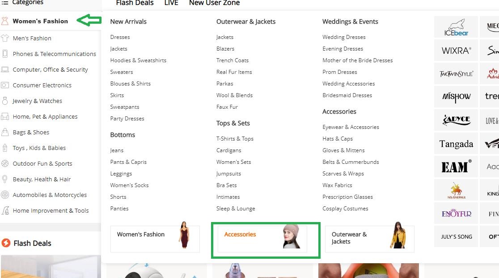Viewport: 499px width, 278px height.
Task: Open the Hoodies & Sweatshirts link
Action: click(138, 60)
